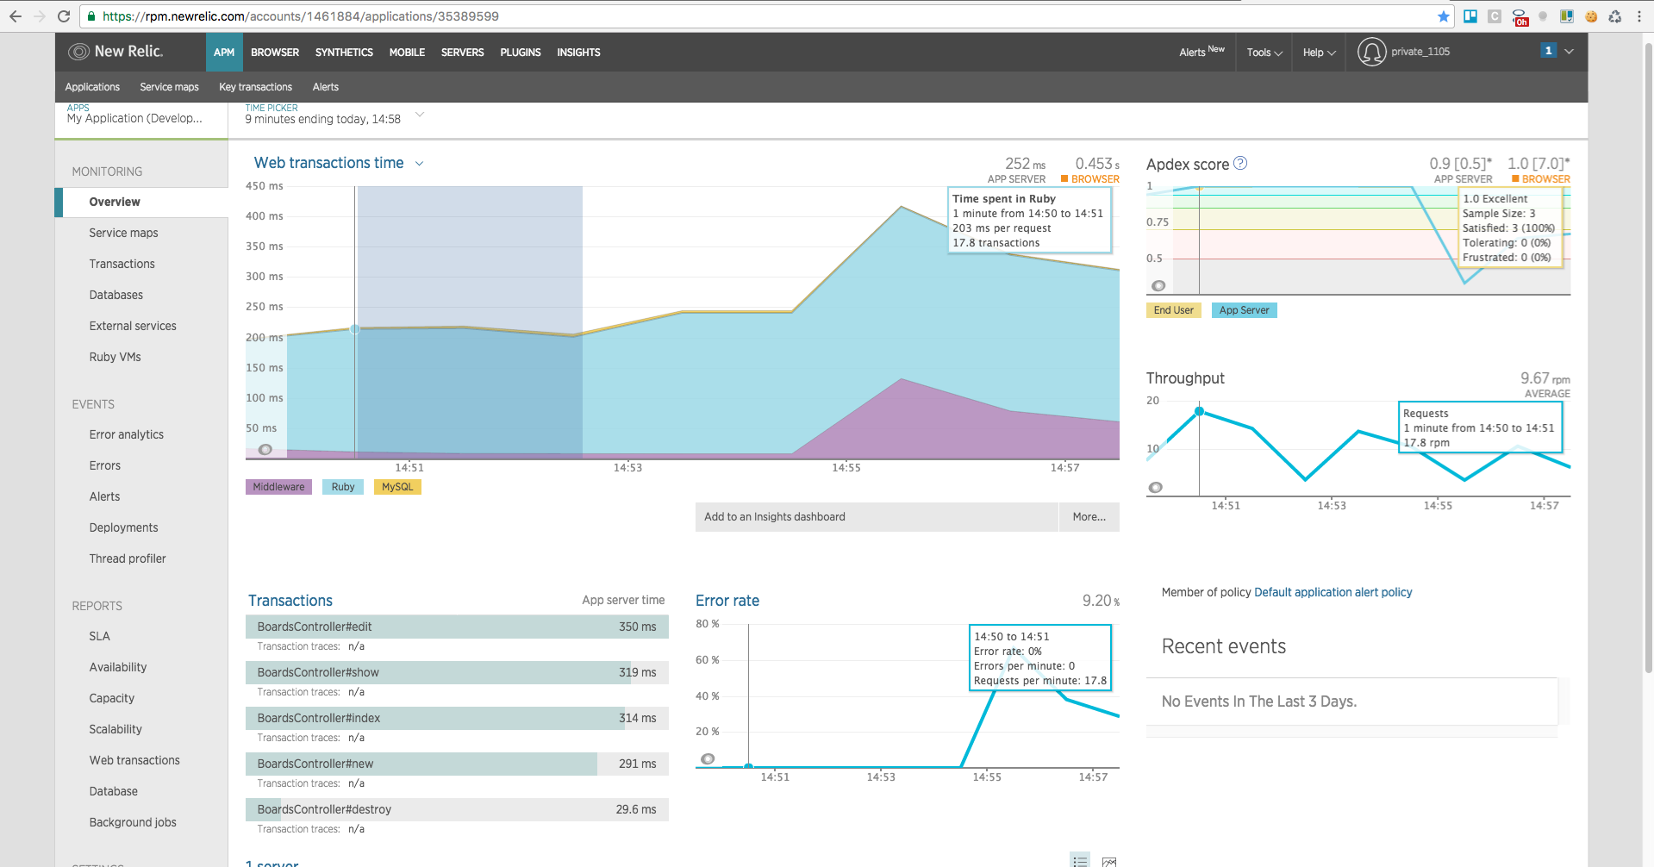Viewport: 1654px width, 867px height.
Task: Select the BoardsController#edit transaction bar
Action: pos(457,627)
